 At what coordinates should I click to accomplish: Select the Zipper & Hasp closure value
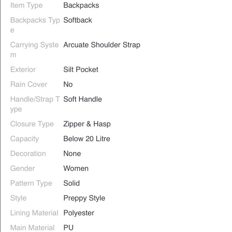(87, 124)
